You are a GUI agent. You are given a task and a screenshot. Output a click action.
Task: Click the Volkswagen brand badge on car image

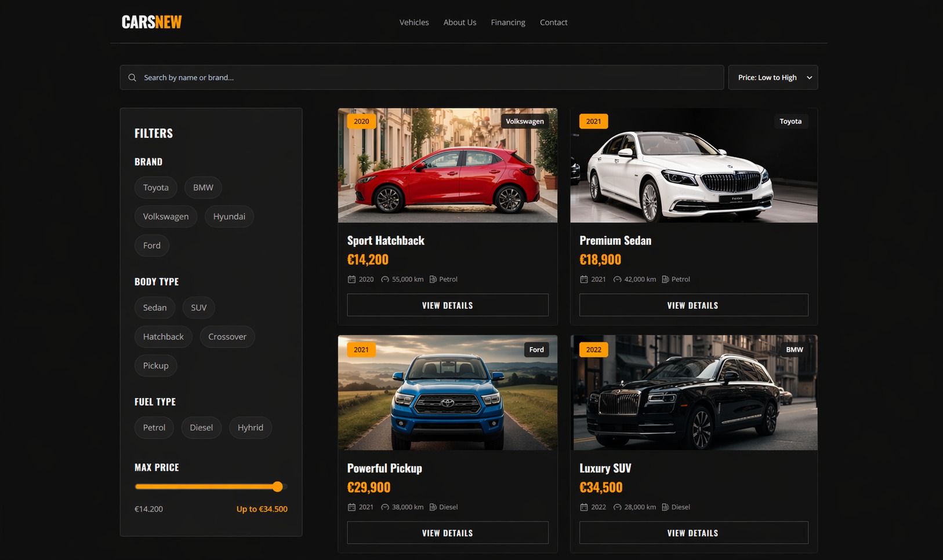[x=524, y=122]
